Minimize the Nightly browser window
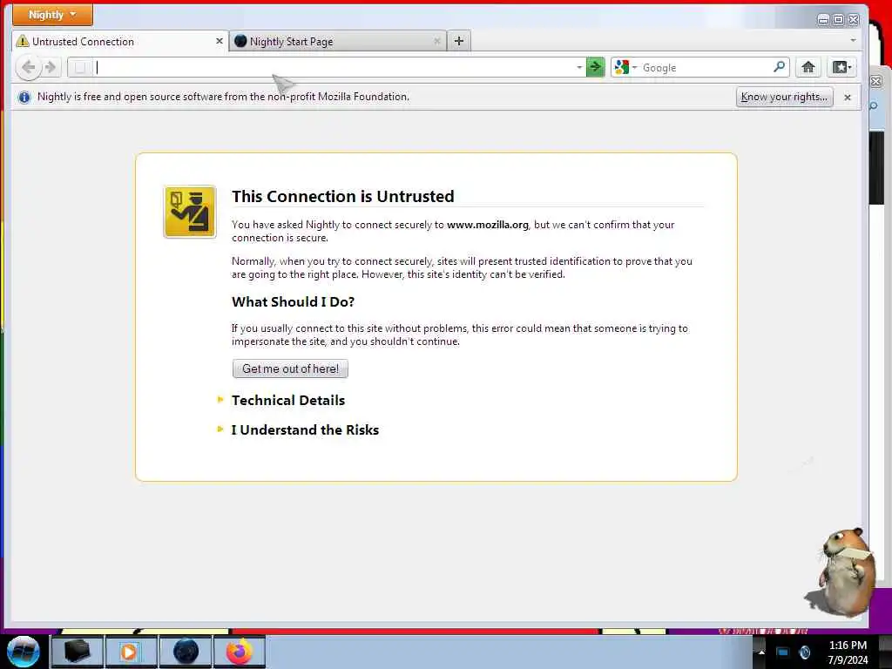 tap(823, 20)
